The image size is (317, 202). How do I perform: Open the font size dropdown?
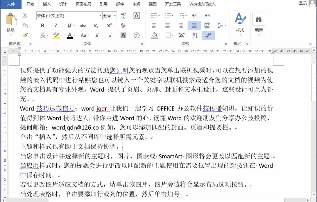point(115,16)
